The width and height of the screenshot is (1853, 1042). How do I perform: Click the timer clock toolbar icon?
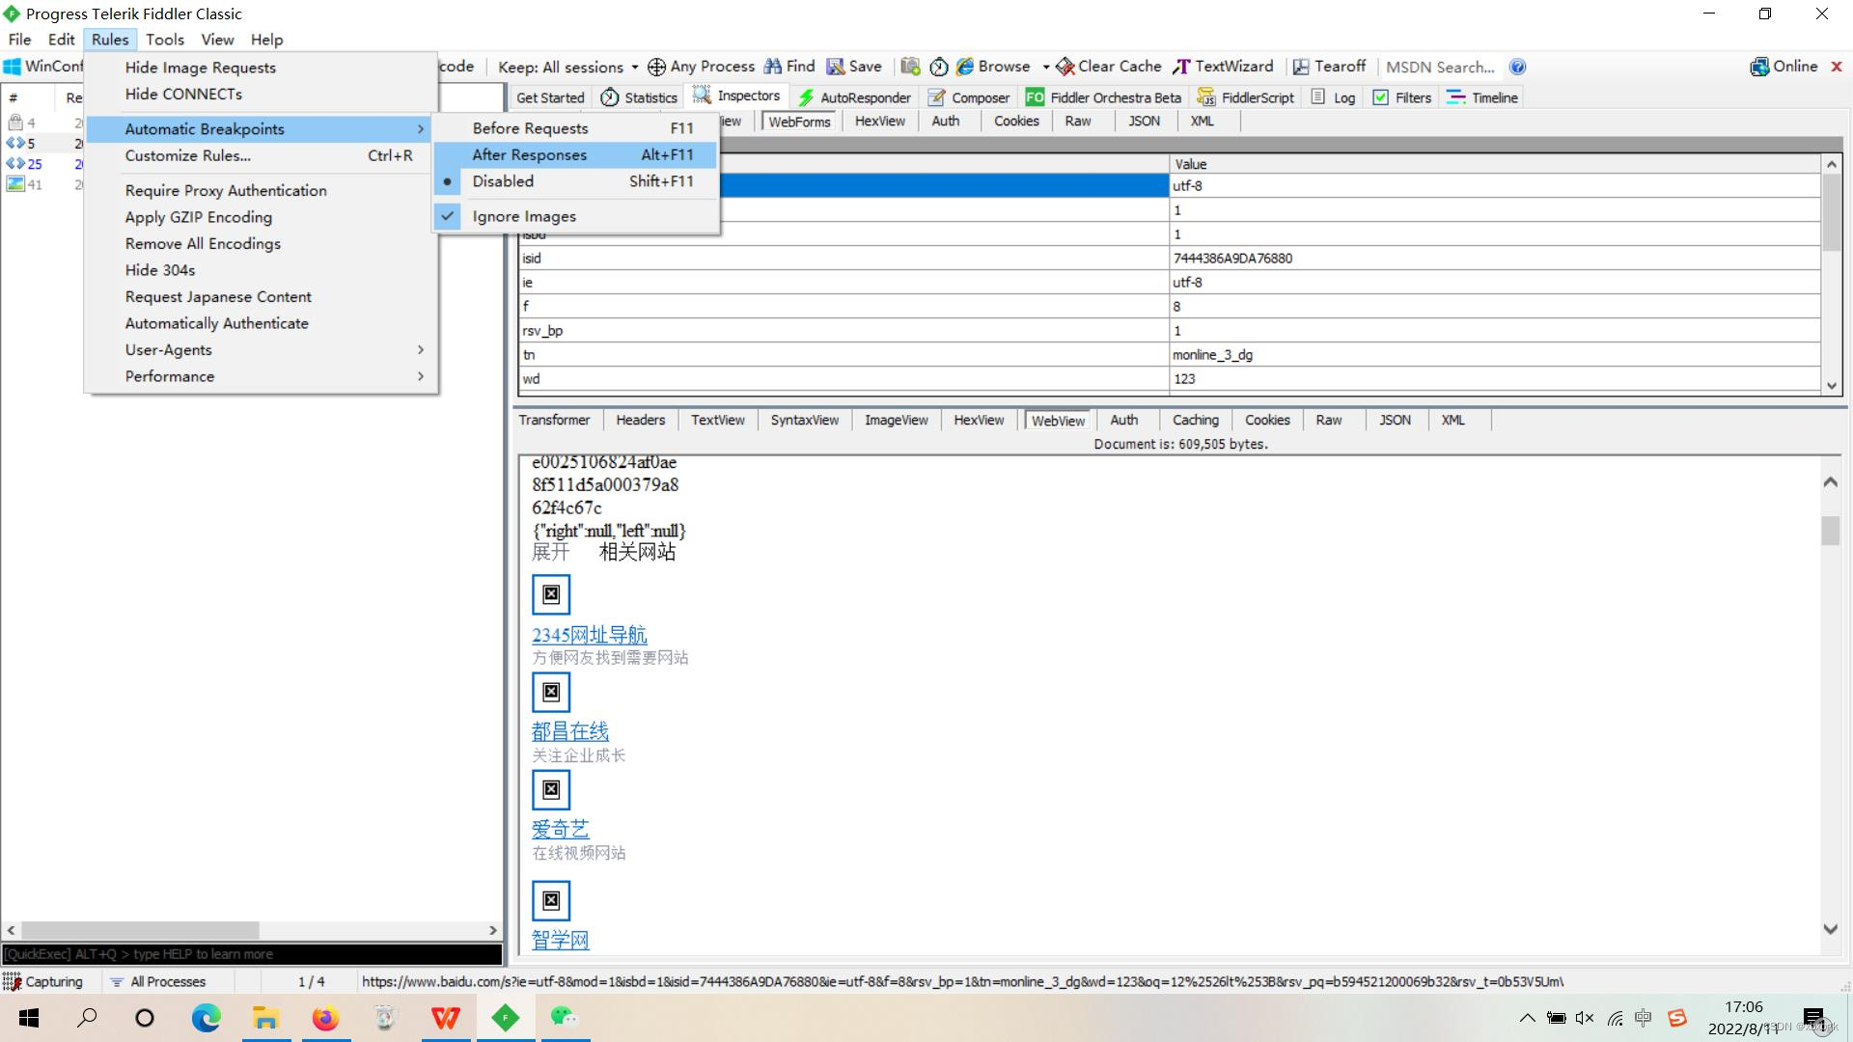coord(938,67)
